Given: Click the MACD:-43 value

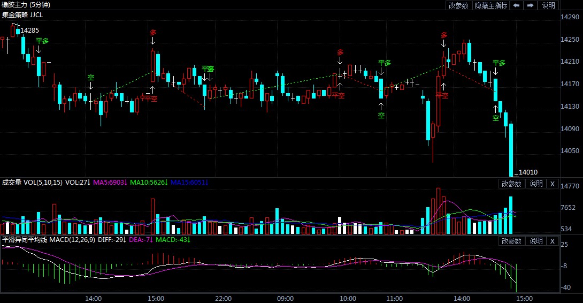Looking at the screenshot, I should [173, 240].
